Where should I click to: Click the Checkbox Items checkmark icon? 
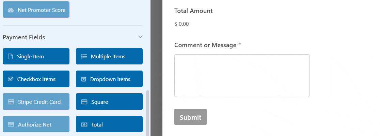point(11,79)
